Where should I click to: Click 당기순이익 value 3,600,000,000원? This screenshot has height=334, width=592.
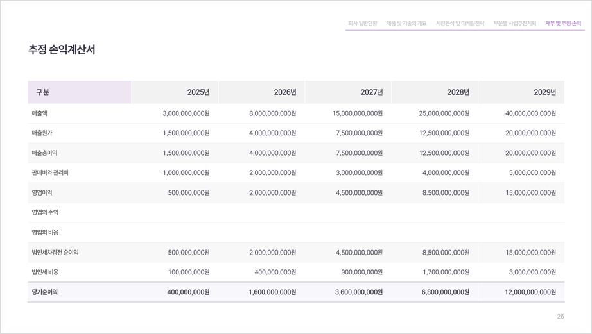coord(359,292)
